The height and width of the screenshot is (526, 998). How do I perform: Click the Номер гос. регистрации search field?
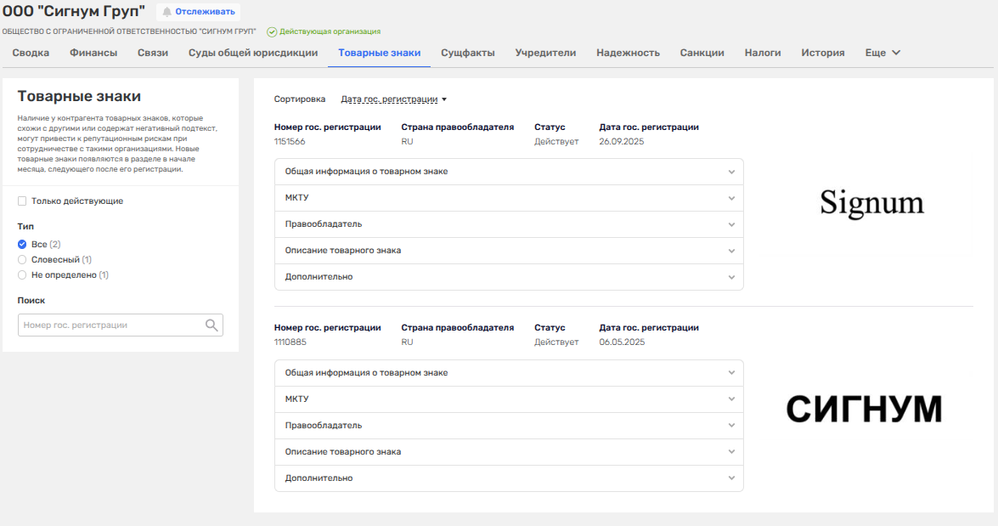[x=110, y=325]
